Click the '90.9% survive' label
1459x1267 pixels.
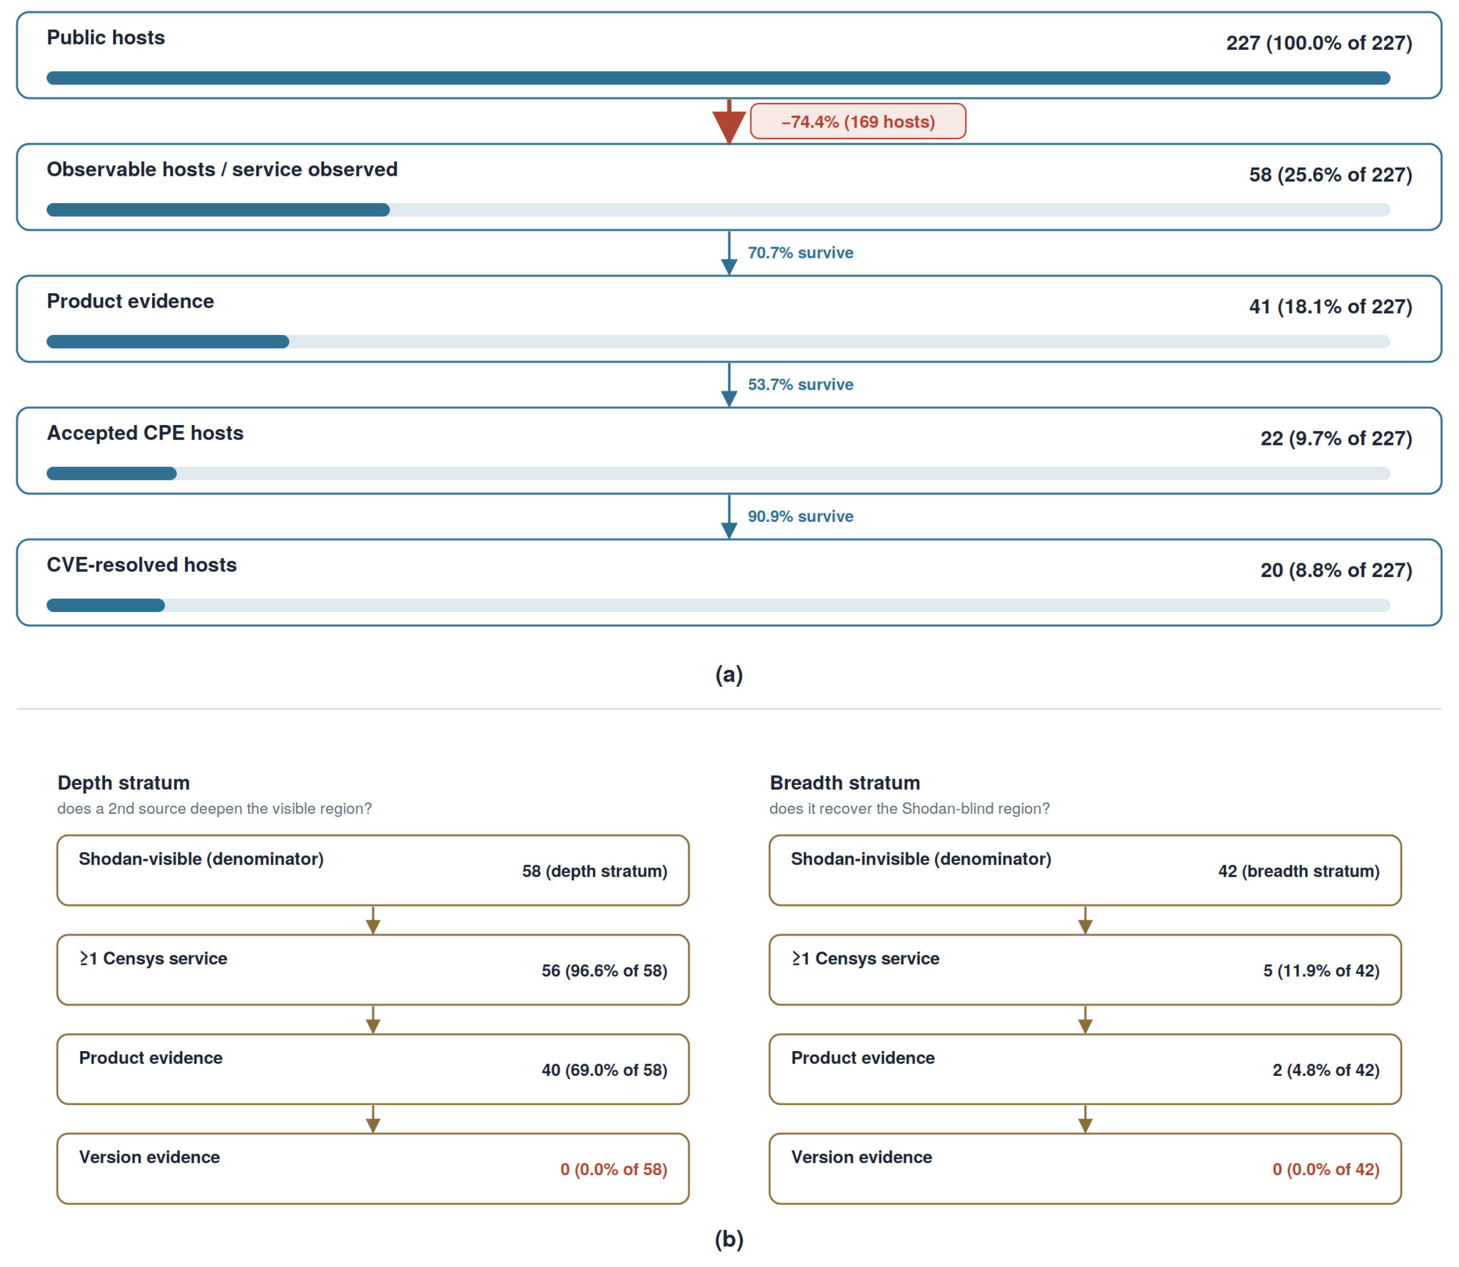[800, 517]
